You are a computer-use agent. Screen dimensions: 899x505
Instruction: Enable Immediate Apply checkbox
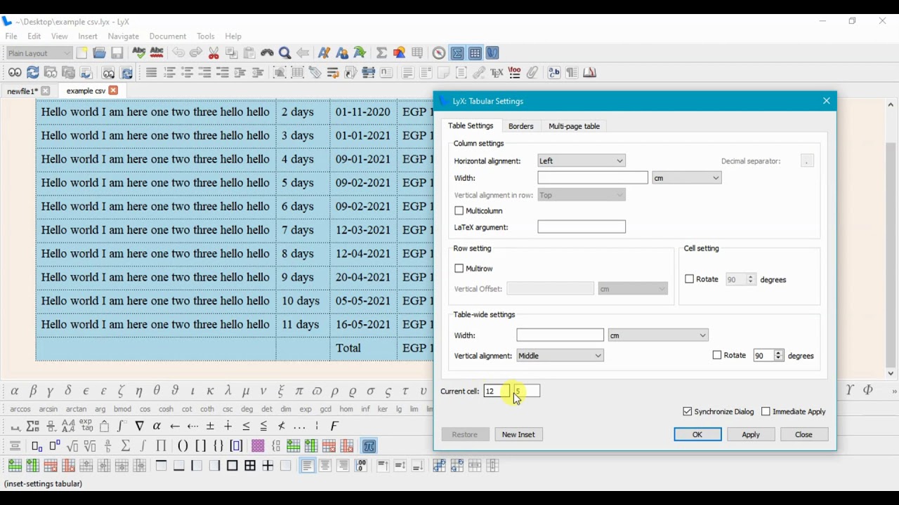pos(766,412)
